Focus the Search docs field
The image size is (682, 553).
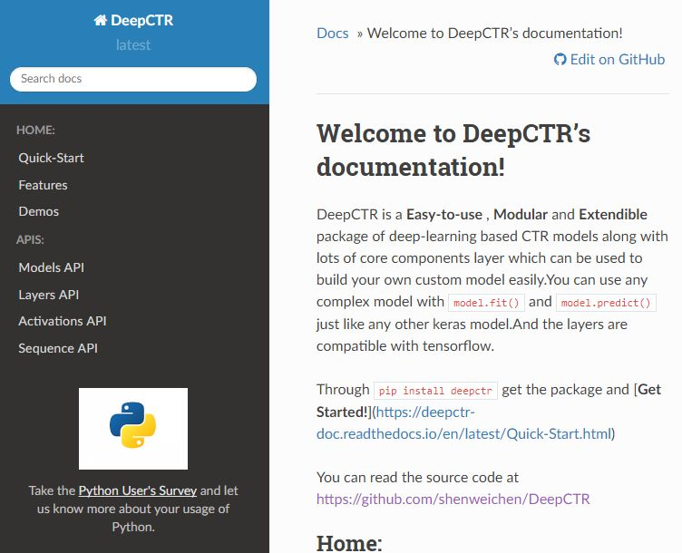tap(133, 79)
